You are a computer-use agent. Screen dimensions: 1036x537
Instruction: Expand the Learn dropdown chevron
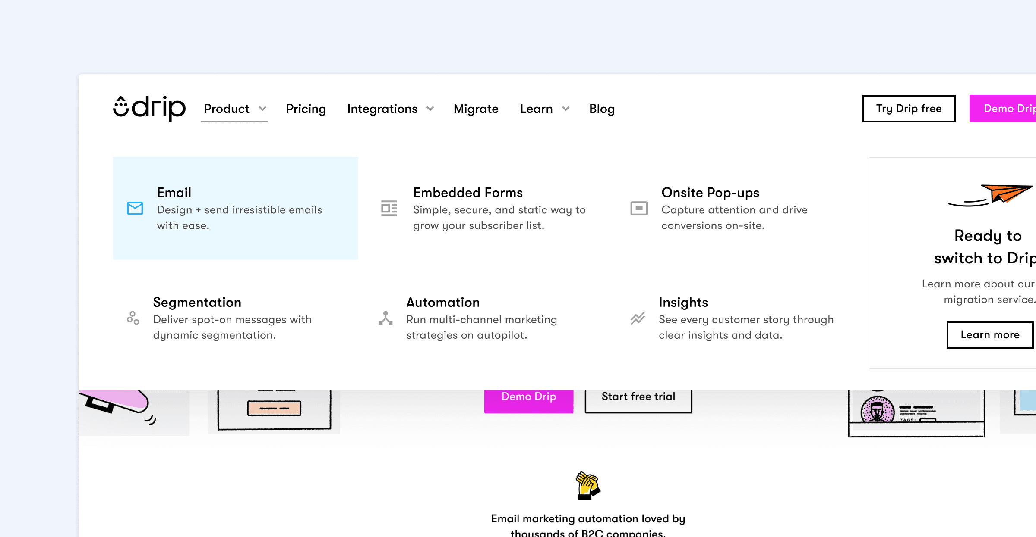[x=566, y=109]
